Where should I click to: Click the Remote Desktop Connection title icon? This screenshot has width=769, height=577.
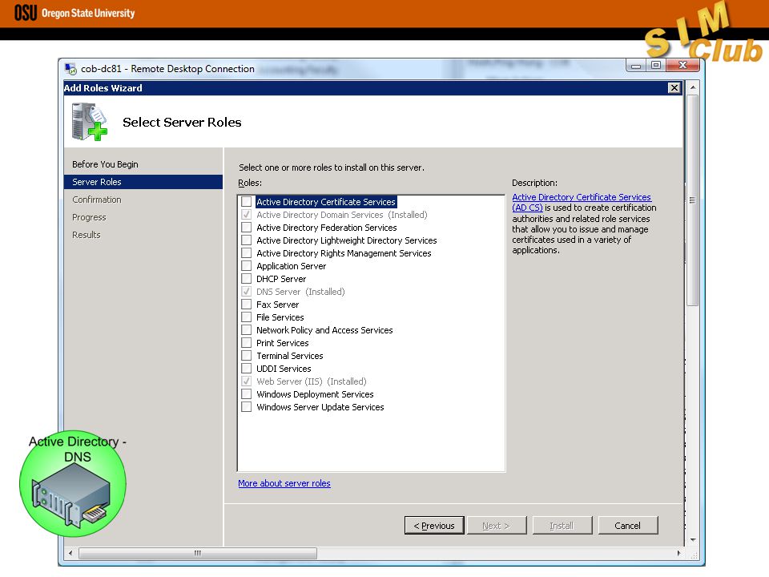[x=71, y=69]
